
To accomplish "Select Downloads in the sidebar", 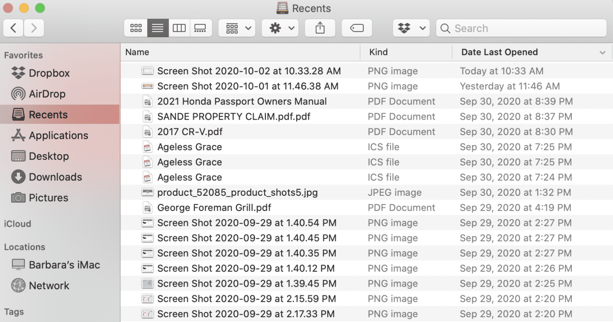I will coord(55,177).
